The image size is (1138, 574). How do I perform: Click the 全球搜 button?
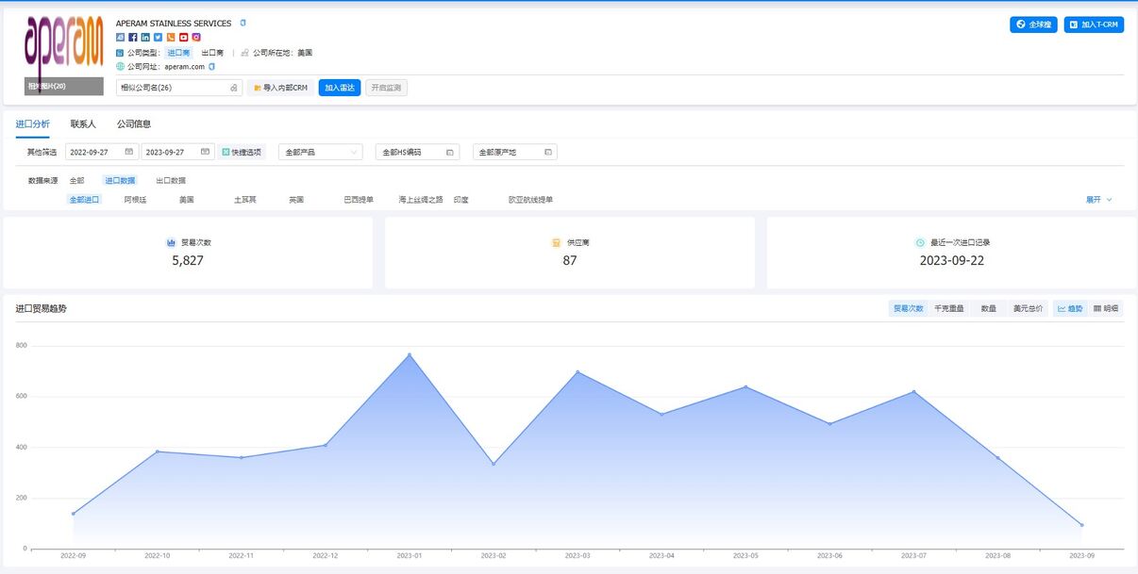(x=1033, y=25)
